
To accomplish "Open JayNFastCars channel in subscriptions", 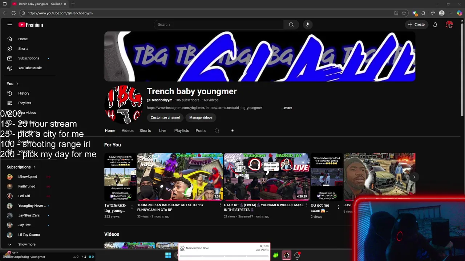I will click(29, 215).
